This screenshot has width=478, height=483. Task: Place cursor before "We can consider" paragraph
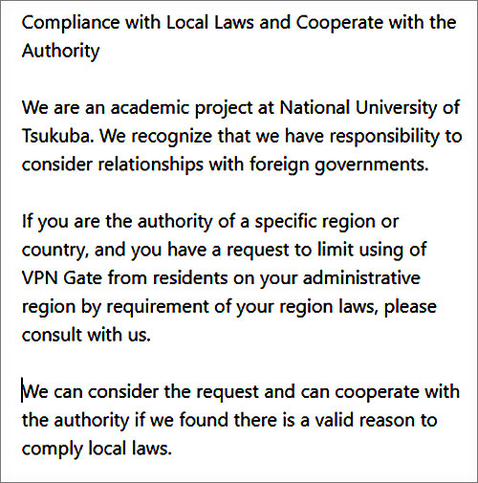pyautogui.click(x=22, y=391)
